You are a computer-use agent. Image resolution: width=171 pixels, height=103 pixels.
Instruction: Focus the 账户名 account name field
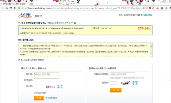[46, 74]
